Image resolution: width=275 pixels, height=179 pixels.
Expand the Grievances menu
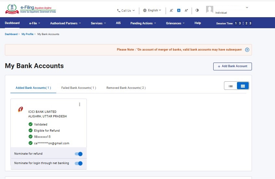pyautogui.click(x=175, y=23)
